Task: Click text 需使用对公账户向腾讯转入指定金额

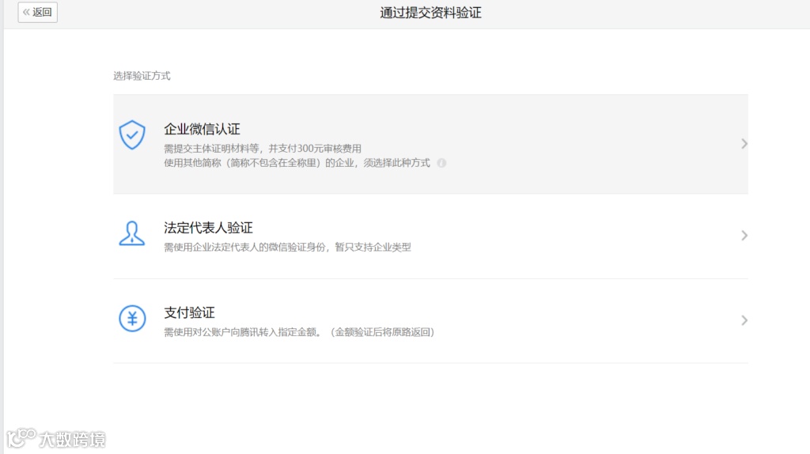Action: [x=240, y=332]
